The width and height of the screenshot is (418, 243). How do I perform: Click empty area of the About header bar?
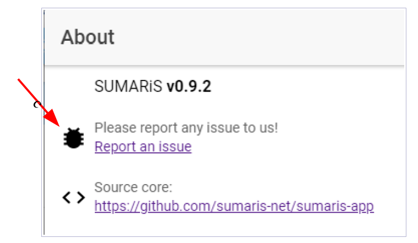click(x=259, y=37)
